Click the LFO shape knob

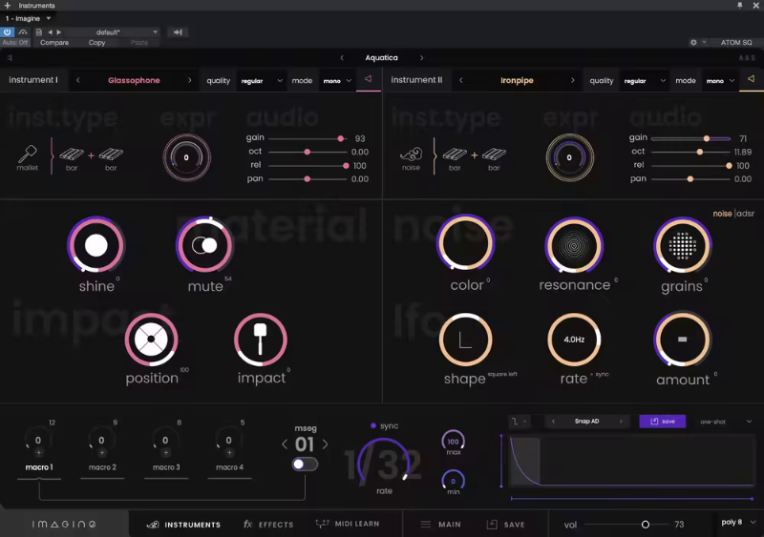pyautogui.click(x=465, y=339)
